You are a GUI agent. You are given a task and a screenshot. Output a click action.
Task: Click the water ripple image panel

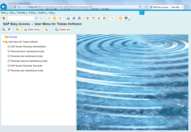click(x=132, y=82)
